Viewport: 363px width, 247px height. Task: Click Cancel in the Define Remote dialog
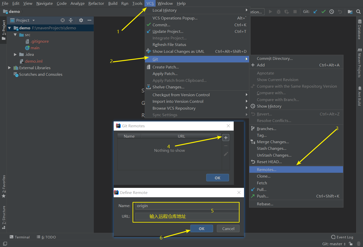[228, 229]
